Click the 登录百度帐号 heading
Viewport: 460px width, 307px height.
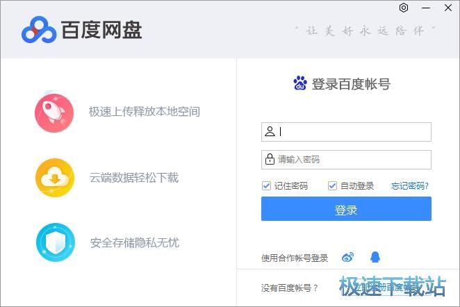[351, 84]
